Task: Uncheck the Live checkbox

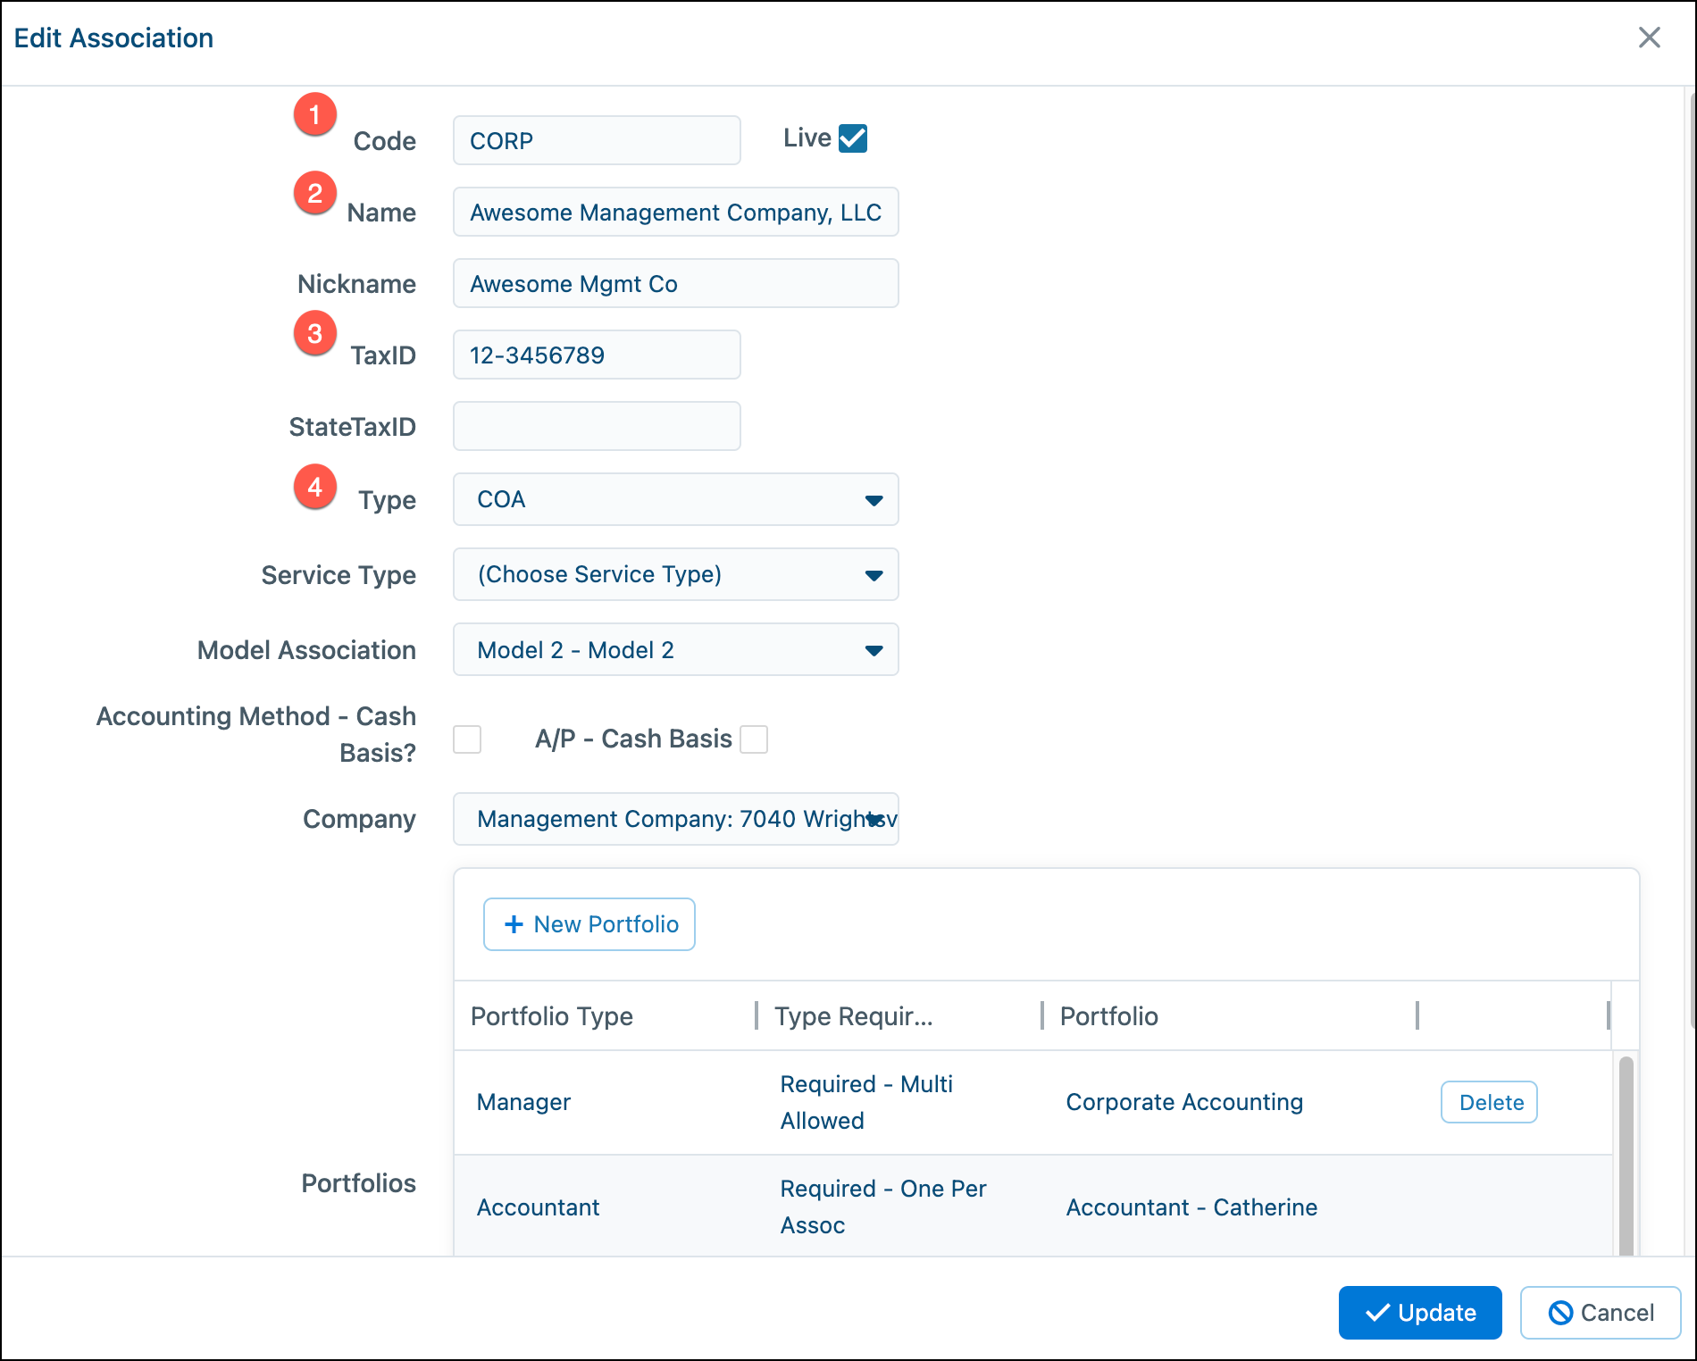Action: 853,138
